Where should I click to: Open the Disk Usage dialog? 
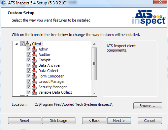click(59, 121)
